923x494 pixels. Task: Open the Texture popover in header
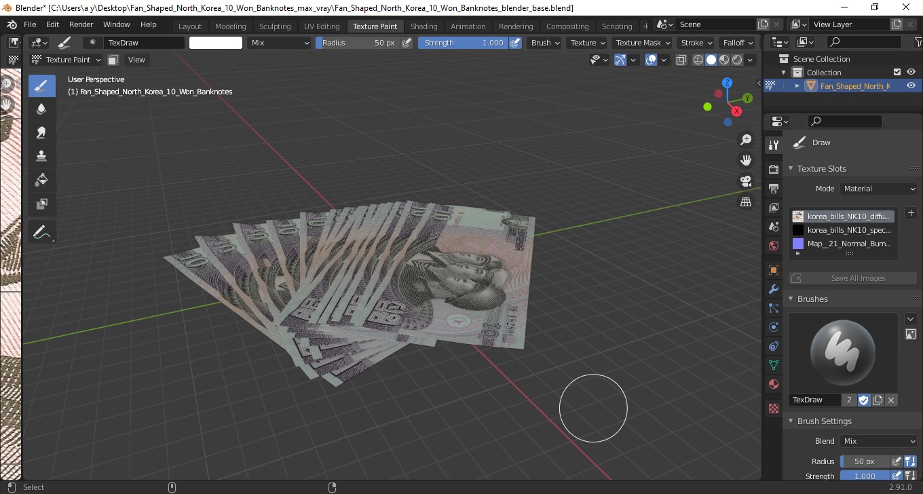pos(587,43)
